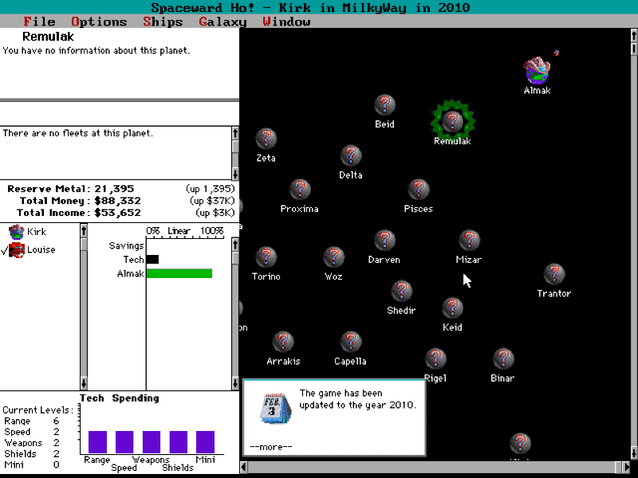The width and height of the screenshot is (638, 478).
Task: Click galaxy map scroll left arrow
Action: [244, 467]
